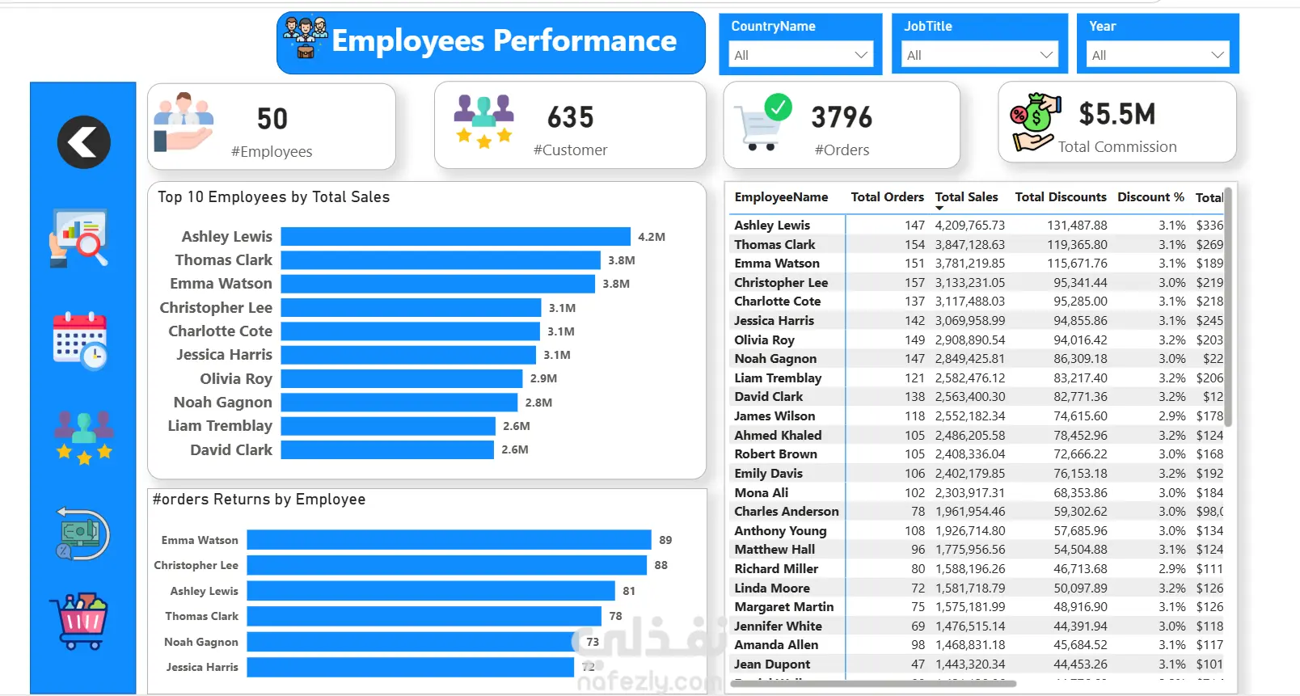Click the back arrow button in sidebar
The height and width of the screenshot is (696, 1300).
84,142
